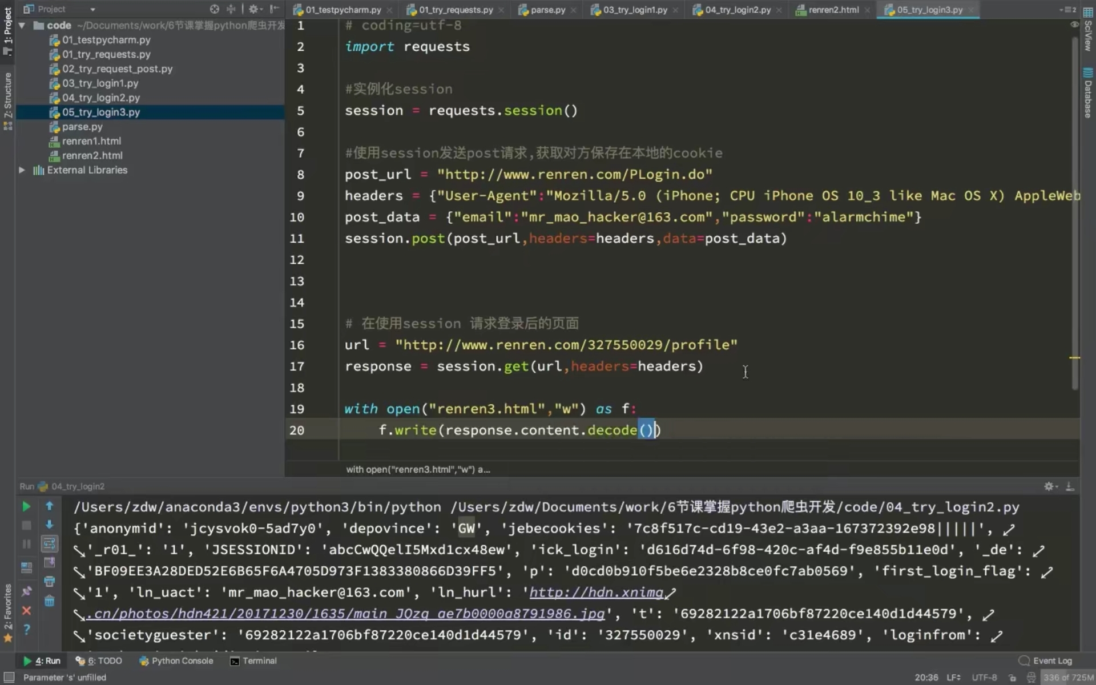Clear all console output with trash icon
Viewport: 1096px width, 685px height.
[50, 601]
